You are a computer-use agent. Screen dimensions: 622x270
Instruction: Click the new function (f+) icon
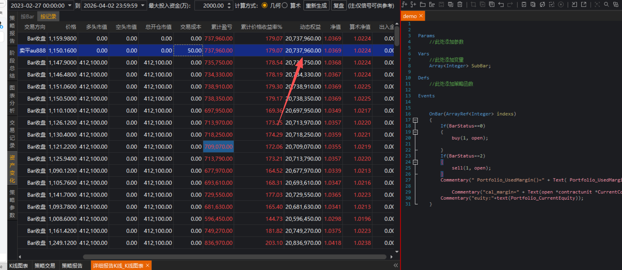pyautogui.click(x=405, y=5)
